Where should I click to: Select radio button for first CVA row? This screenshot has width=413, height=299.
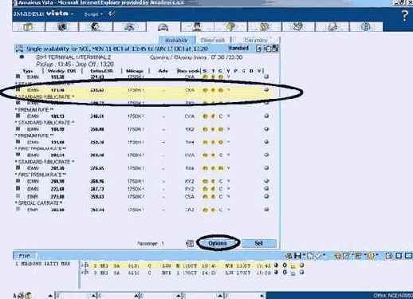pyautogui.click(x=266, y=116)
